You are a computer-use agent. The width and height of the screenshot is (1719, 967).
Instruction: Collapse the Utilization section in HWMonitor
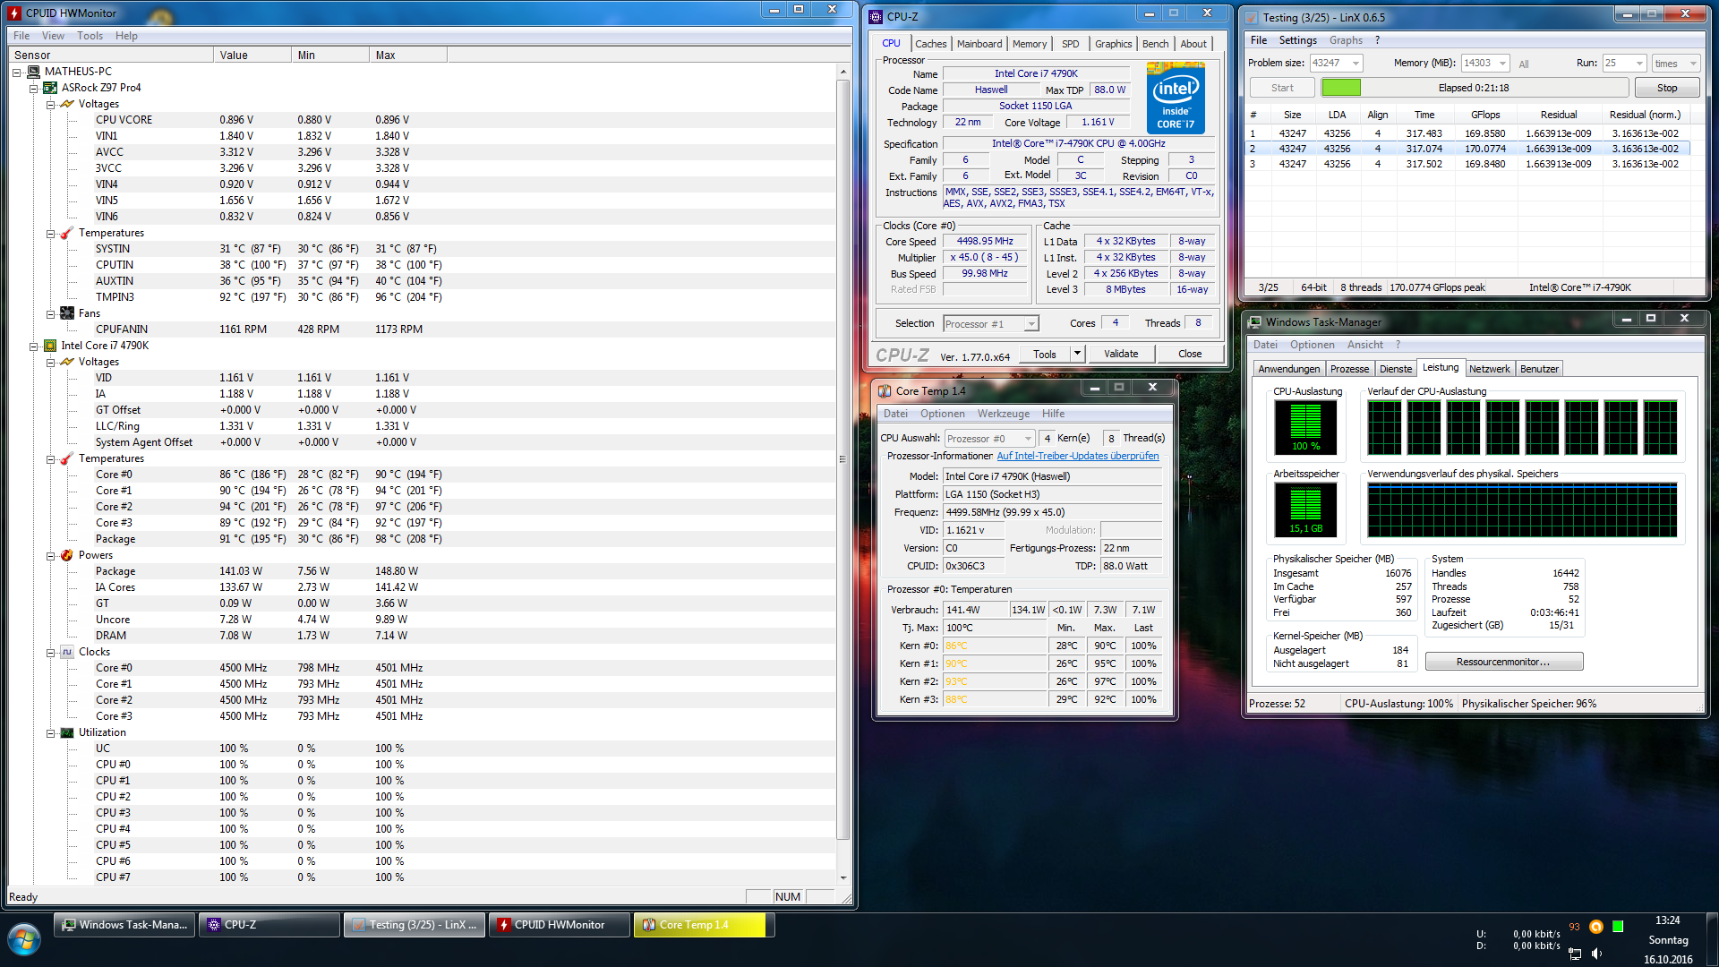pos(51,732)
